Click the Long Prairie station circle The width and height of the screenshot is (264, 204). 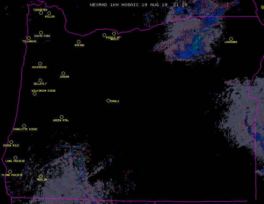[x=15, y=158]
